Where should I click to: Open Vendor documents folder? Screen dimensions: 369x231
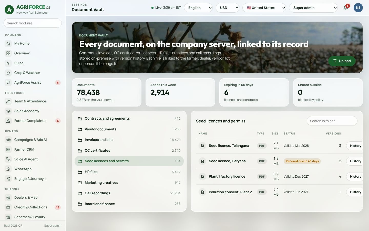coord(129,129)
